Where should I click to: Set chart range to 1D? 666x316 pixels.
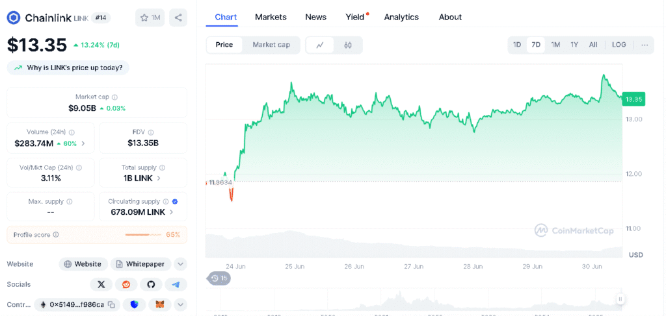pyautogui.click(x=517, y=45)
